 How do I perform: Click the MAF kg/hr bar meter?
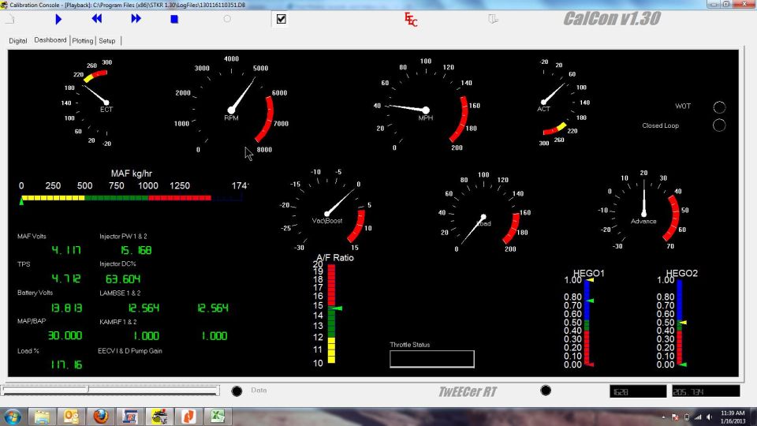coord(132,197)
